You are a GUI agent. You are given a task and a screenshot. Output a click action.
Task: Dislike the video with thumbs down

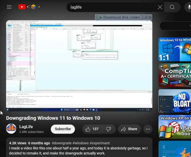[108, 129]
